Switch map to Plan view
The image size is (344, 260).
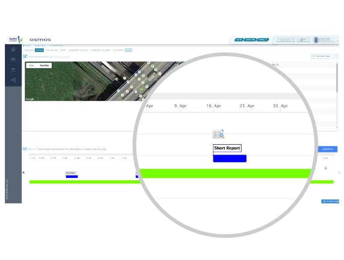click(x=31, y=65)
